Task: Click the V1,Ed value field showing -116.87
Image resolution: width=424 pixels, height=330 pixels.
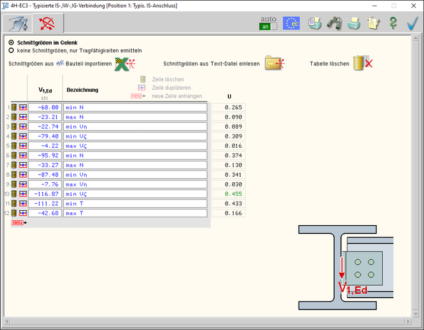Action: click(45, 194)
